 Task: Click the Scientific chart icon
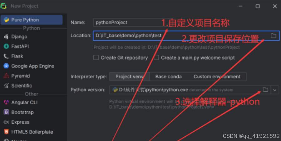click(6, 86)
